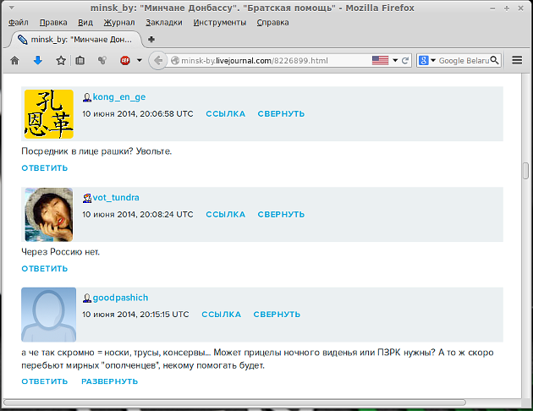
Task: Click the US flag icon in the address bar
Action: pyautogui.click(x=380, y=61)
